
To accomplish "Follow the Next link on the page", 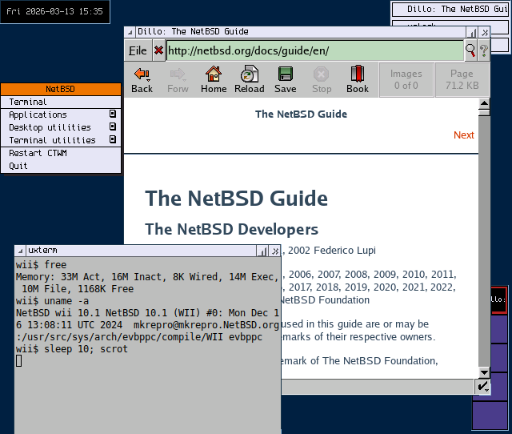I will (463, 135).
